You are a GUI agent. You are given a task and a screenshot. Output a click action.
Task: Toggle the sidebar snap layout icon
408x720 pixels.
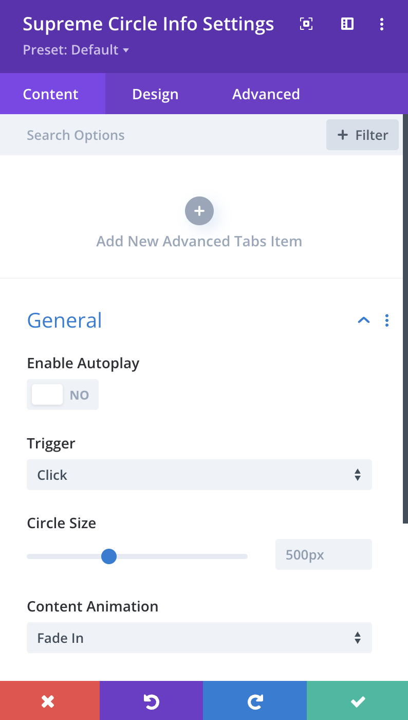click(x=347, y=24)
